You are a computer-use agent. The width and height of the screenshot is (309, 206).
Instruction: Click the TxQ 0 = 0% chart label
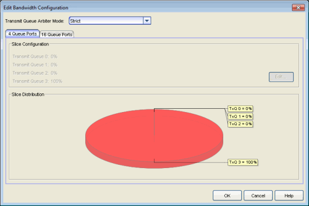(x=240, y=109)
